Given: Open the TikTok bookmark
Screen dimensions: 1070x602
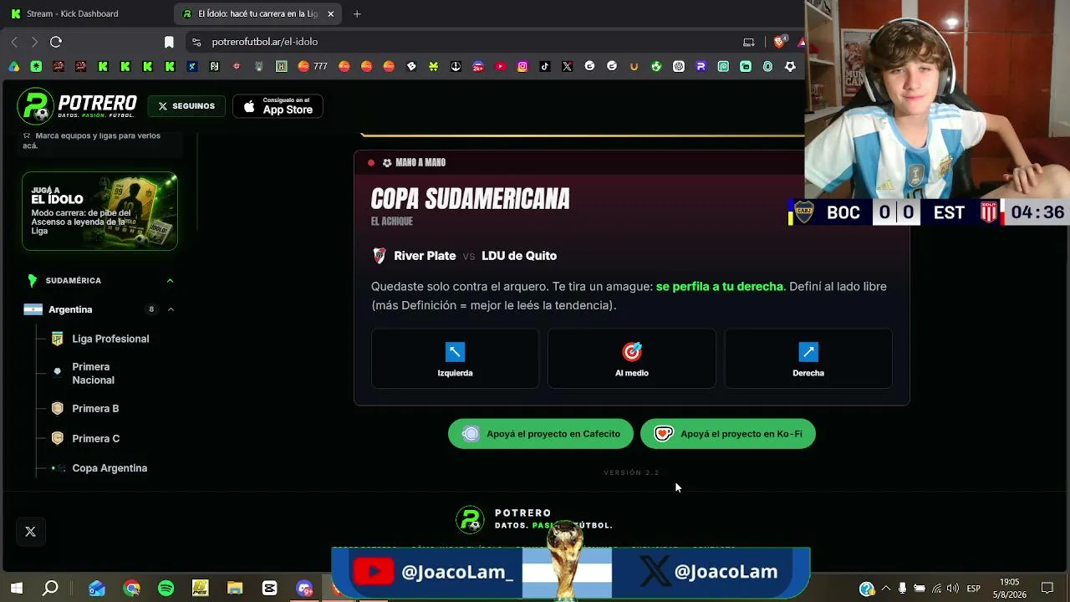Looking at the screenshot, I should [x=545, y=66].
